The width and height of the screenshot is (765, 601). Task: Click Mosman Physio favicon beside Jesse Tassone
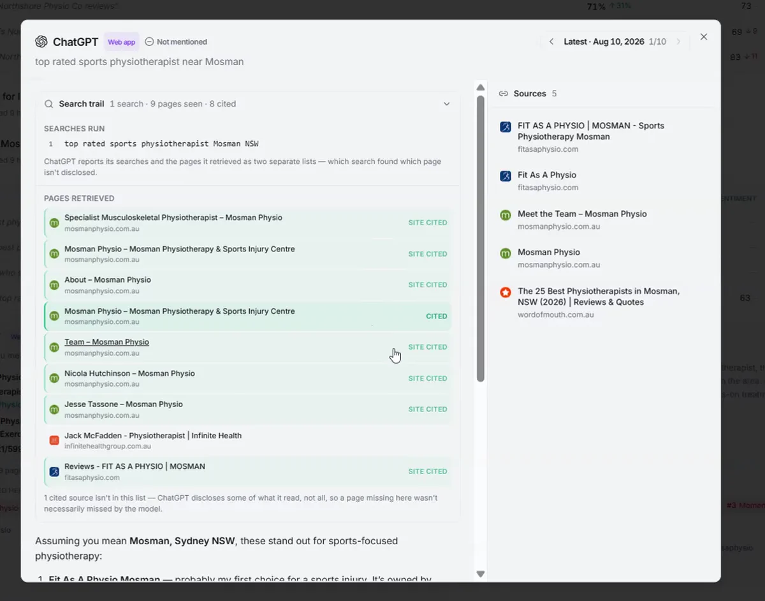coord(54,410)
